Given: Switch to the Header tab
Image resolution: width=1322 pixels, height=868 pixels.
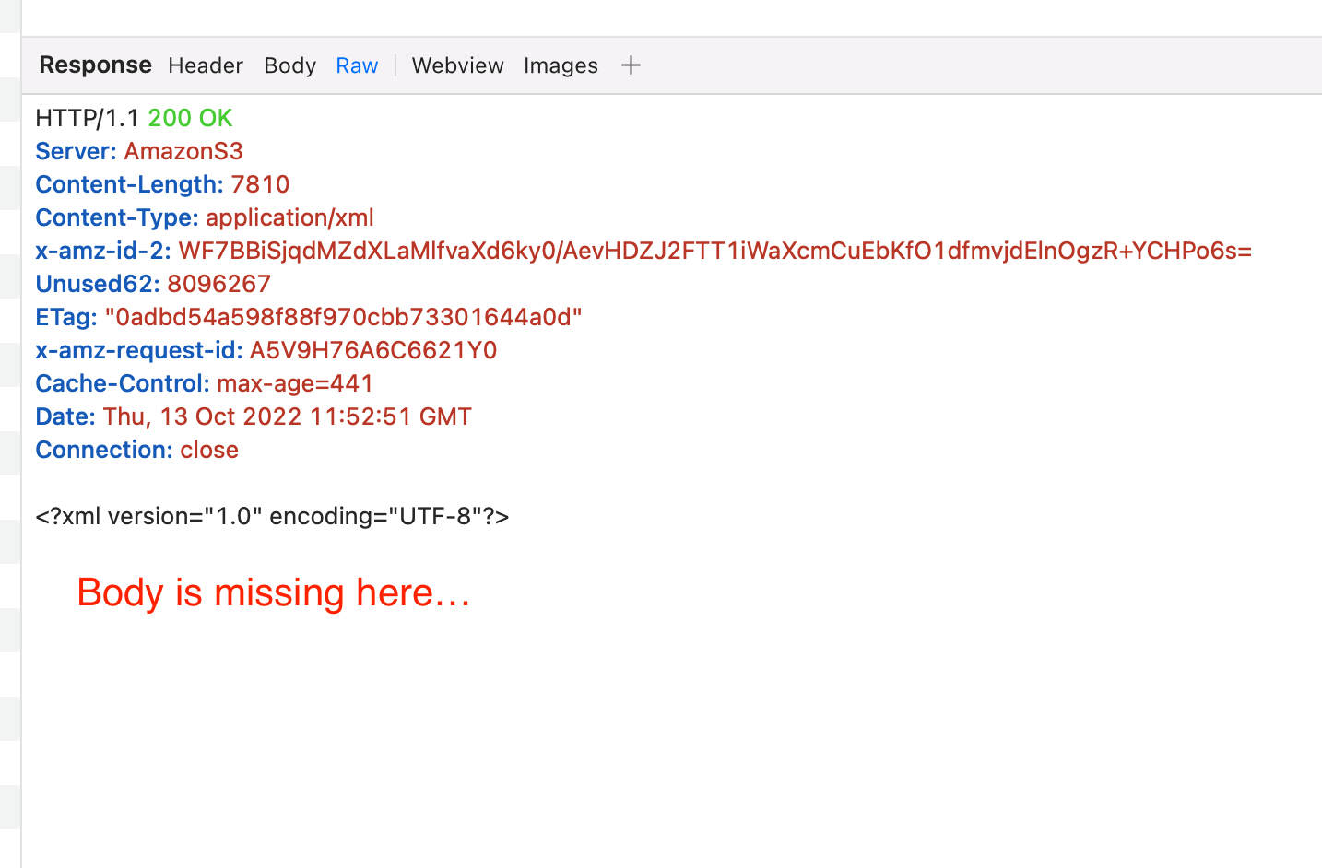Looking at the screenshot, I should [x=205, y=65].
